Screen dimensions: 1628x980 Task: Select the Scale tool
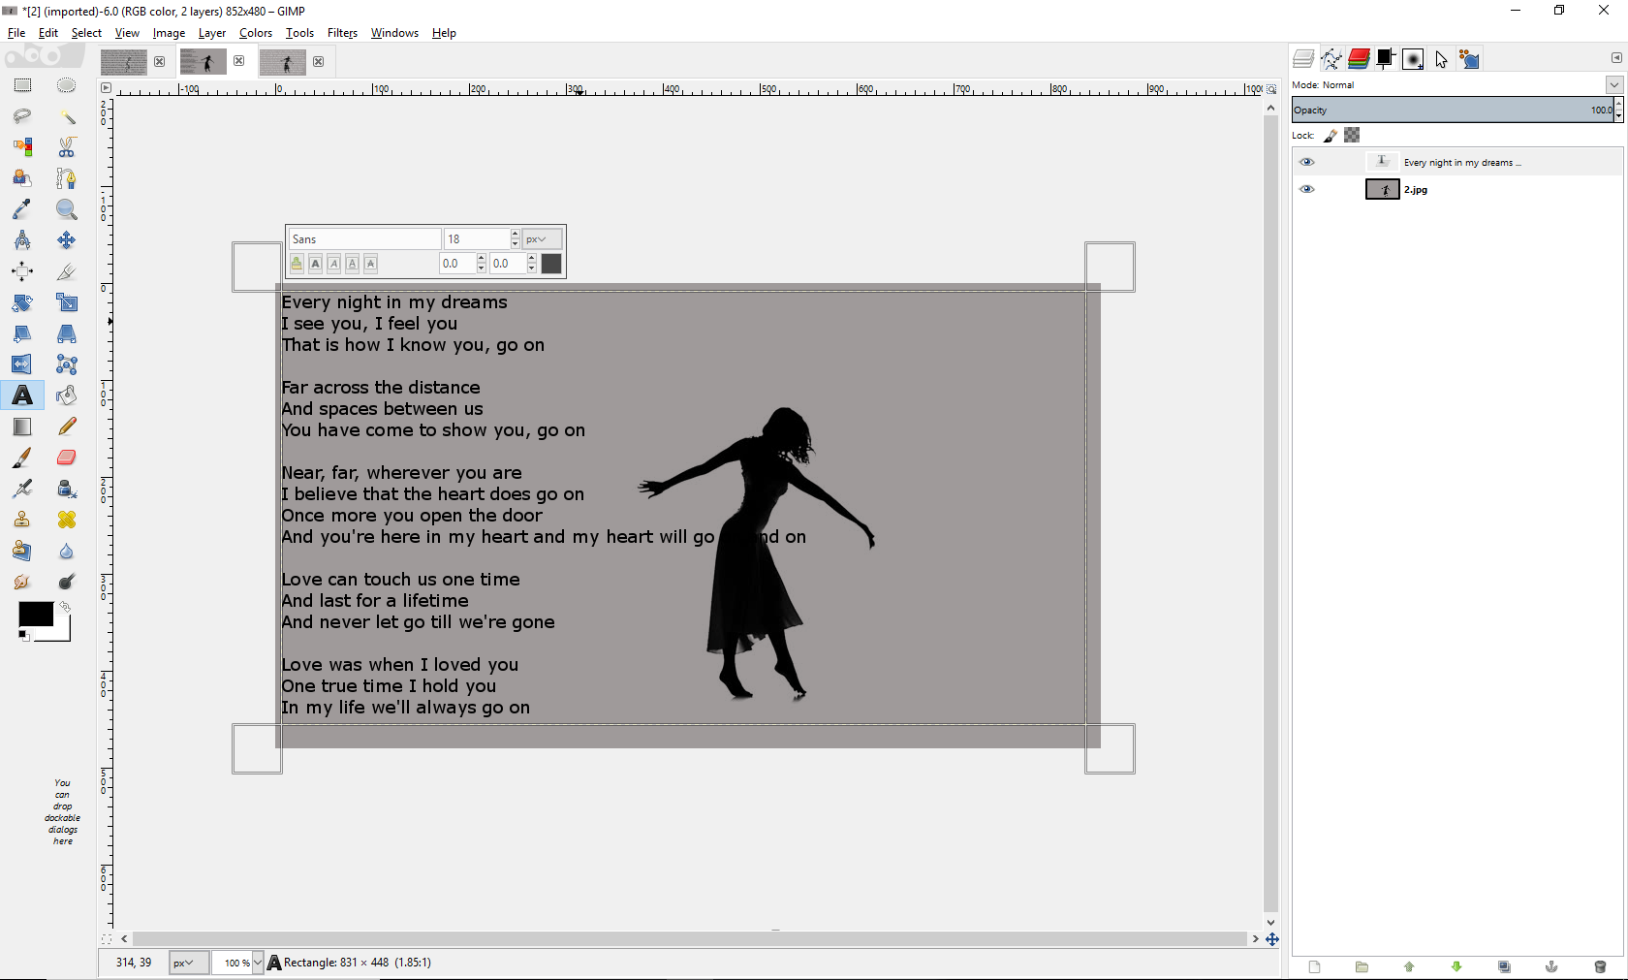66,302
